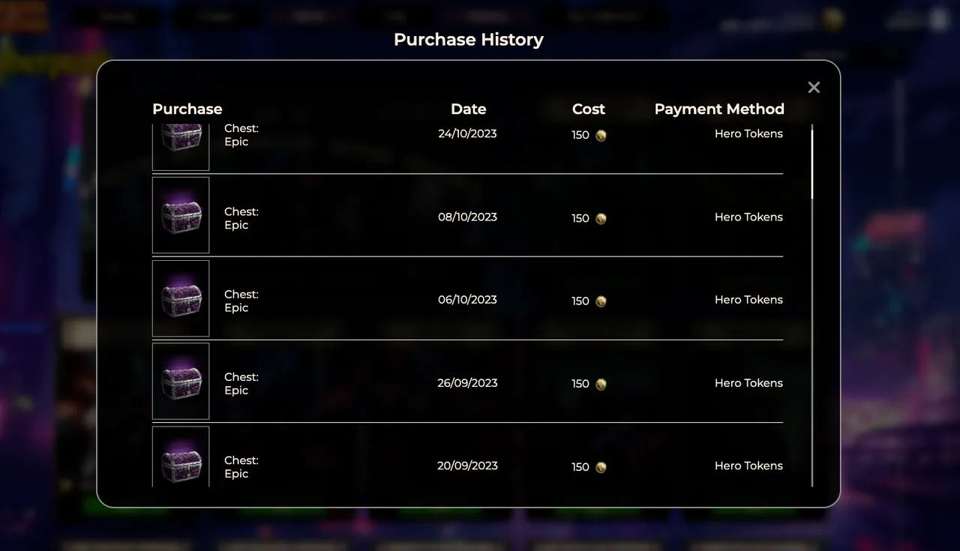Screen dimensions: 960x551
Task: Click the Epic chest thumbnail dated 08/10/2023
Action: [x=181, y=215]
